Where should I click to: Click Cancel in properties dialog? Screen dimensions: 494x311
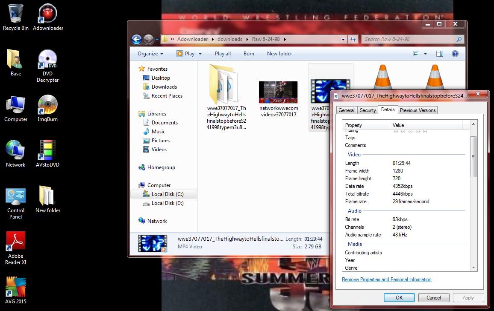click(x=433, y=298)
